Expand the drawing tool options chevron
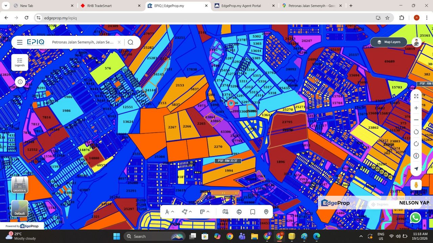 click(x=173, y=212)
